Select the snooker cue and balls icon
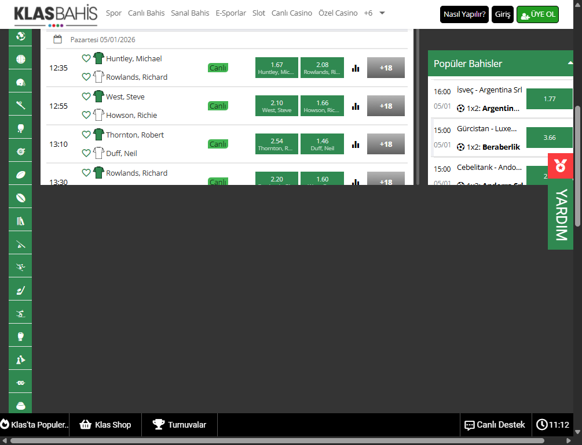Viewport: 582px width, 445px height. coord(20,244)
